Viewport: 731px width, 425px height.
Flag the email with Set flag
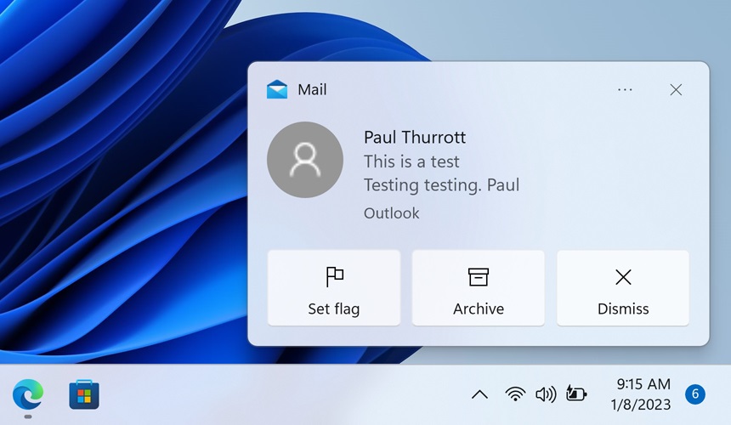[334, 288]
